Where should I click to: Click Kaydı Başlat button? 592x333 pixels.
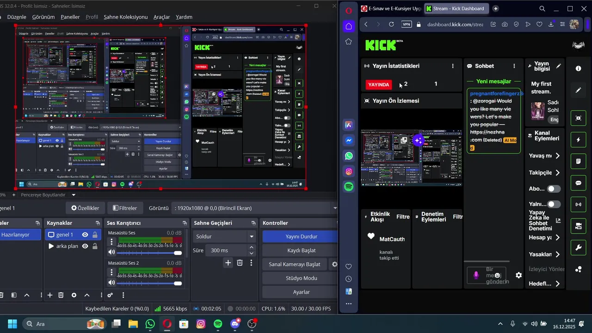pyautogui.click(x=301, y=250)
